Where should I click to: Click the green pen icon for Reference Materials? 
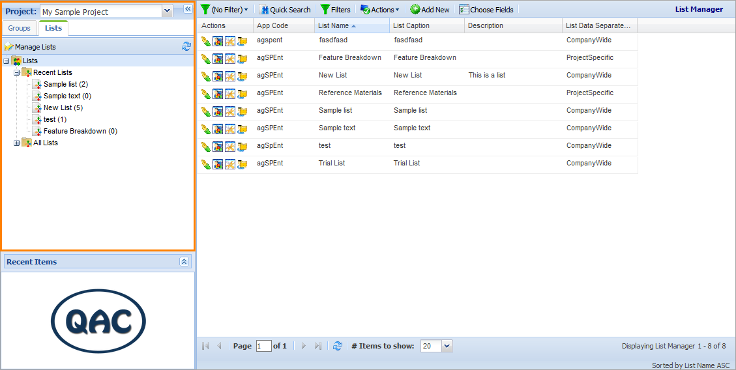(205, 94)
